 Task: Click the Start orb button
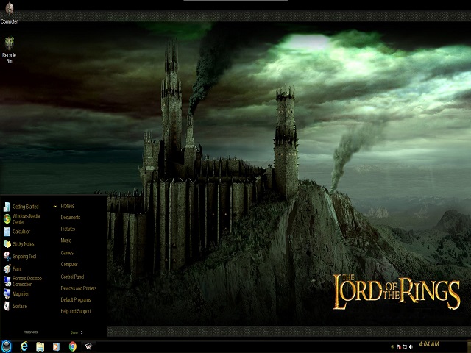click(x=6, y=346)
